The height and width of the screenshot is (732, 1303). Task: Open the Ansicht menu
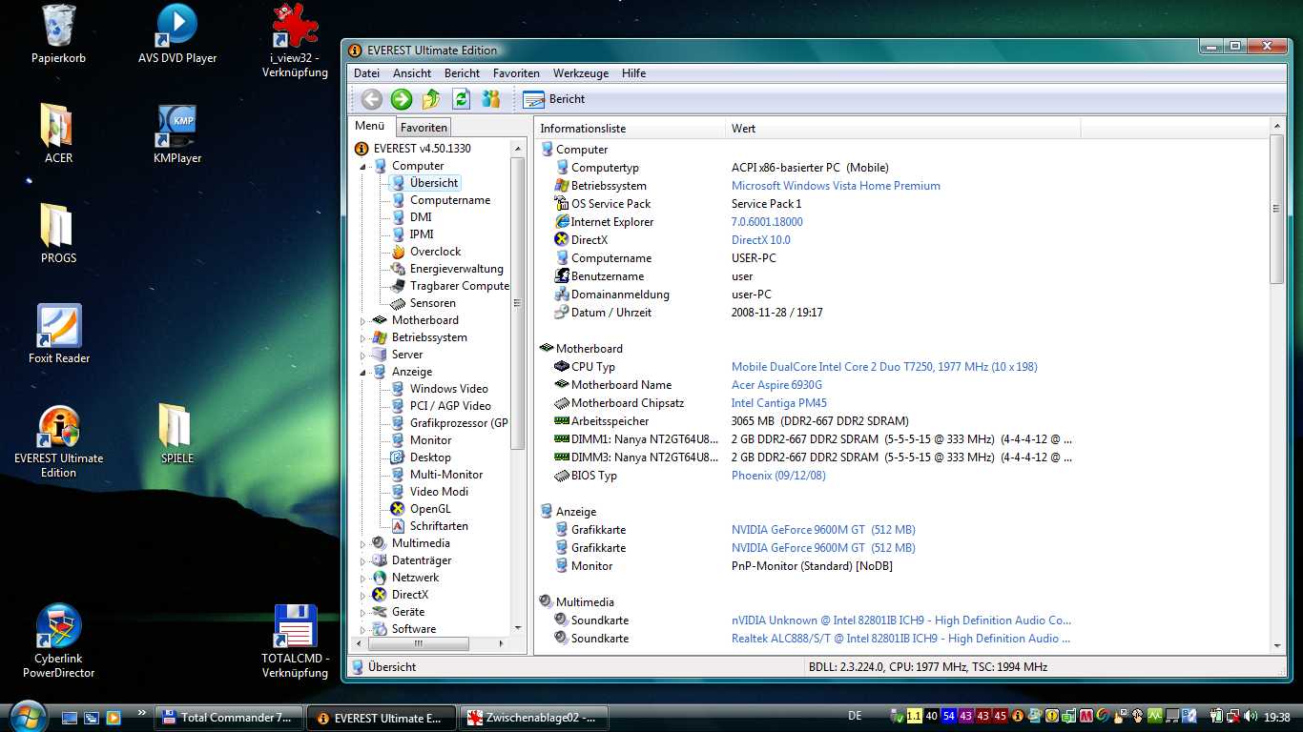(x=412, y=73)
